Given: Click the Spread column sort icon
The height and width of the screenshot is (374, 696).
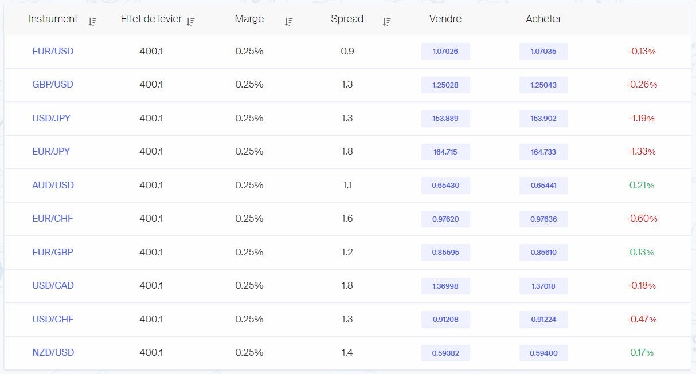Looking at the screenshot, I should point(386,22).
